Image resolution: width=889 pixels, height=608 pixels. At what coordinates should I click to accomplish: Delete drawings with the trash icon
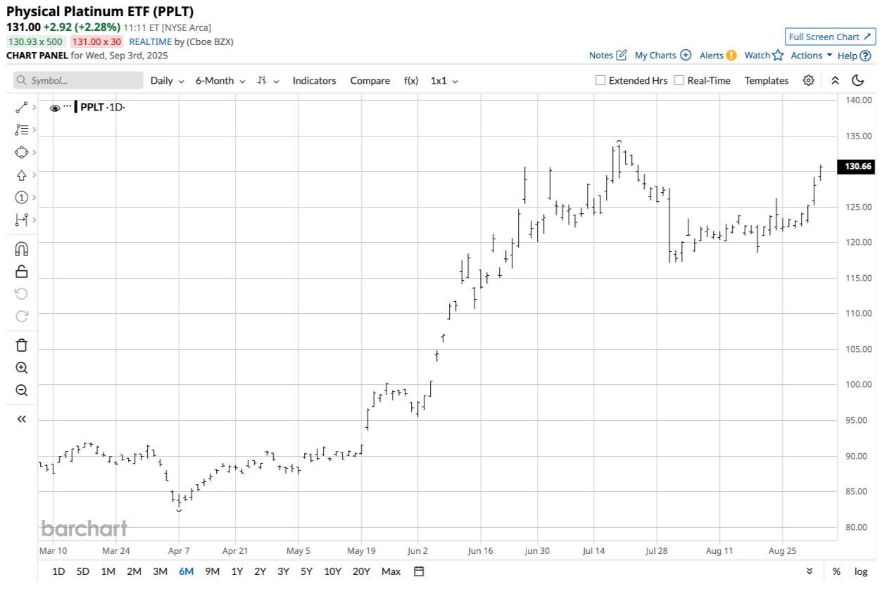(x=21, y=345)
